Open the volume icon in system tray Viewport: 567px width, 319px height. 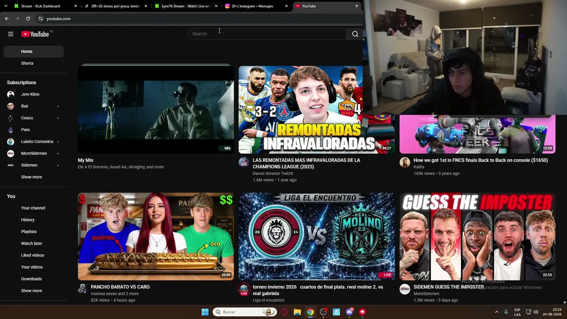(536, 312)
